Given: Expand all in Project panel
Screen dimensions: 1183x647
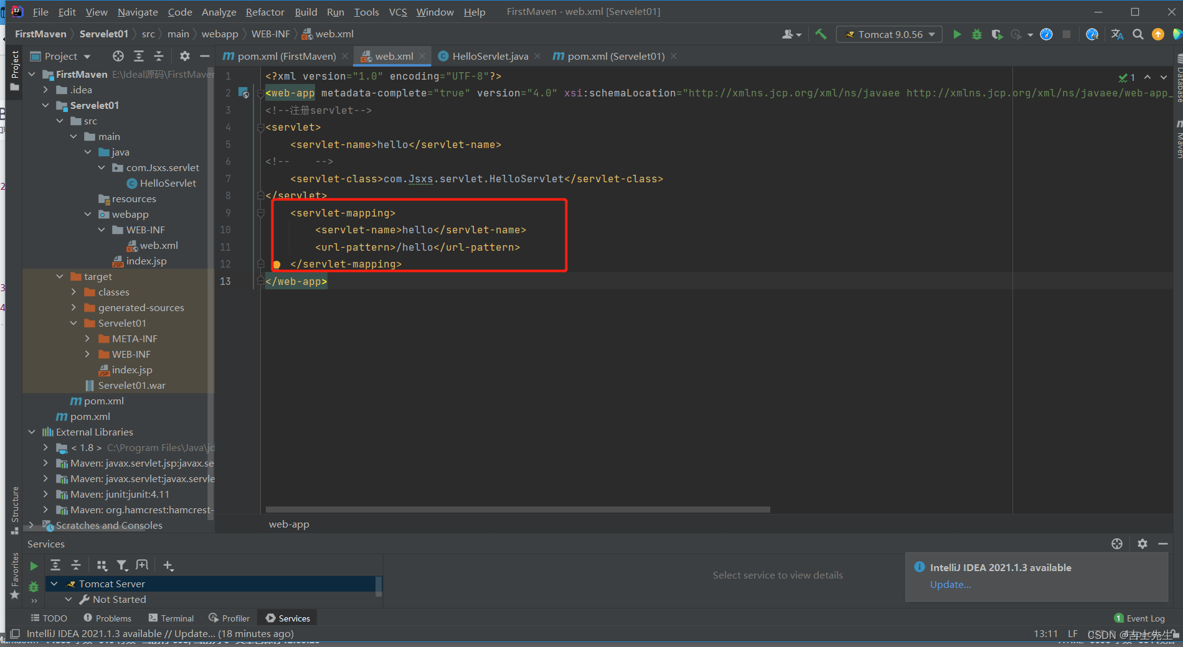Looking at the screenshot, I should (x=139, y=56).
